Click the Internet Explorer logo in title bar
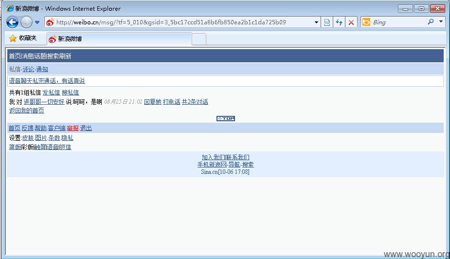 (10, 8)
